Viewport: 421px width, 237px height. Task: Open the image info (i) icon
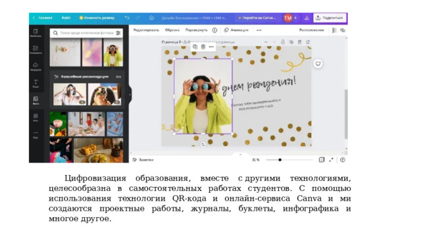[214, 30]
